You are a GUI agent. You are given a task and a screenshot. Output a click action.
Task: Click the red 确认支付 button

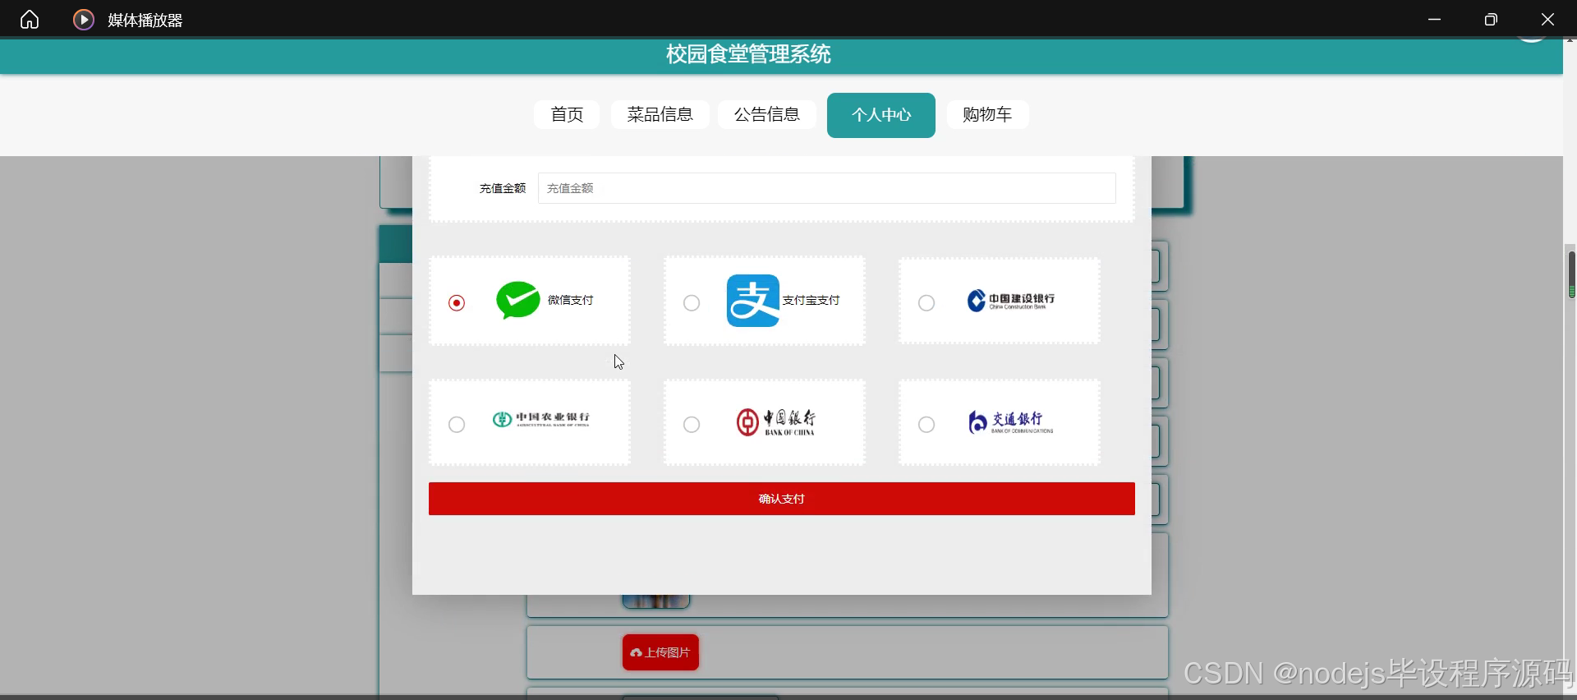[782, 499]
